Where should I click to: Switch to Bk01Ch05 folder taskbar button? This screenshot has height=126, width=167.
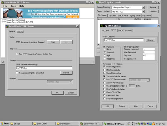[44, 124]
